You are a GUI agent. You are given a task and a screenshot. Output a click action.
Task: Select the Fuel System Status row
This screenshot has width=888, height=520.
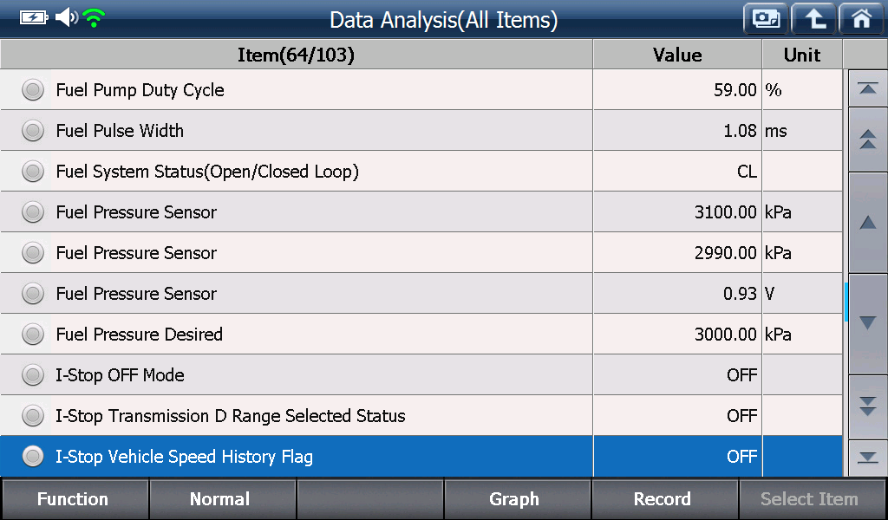click(x=421, y=172)
